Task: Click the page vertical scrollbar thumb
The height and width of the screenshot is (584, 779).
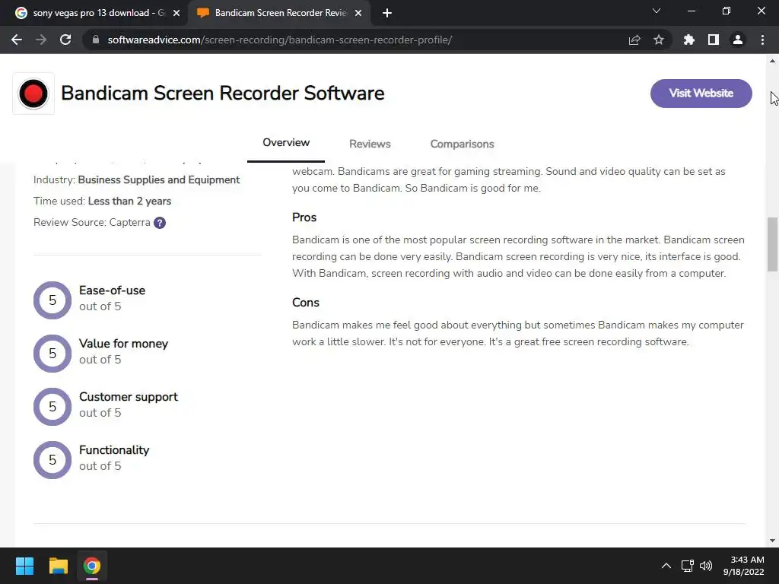Action: [772, 244]
